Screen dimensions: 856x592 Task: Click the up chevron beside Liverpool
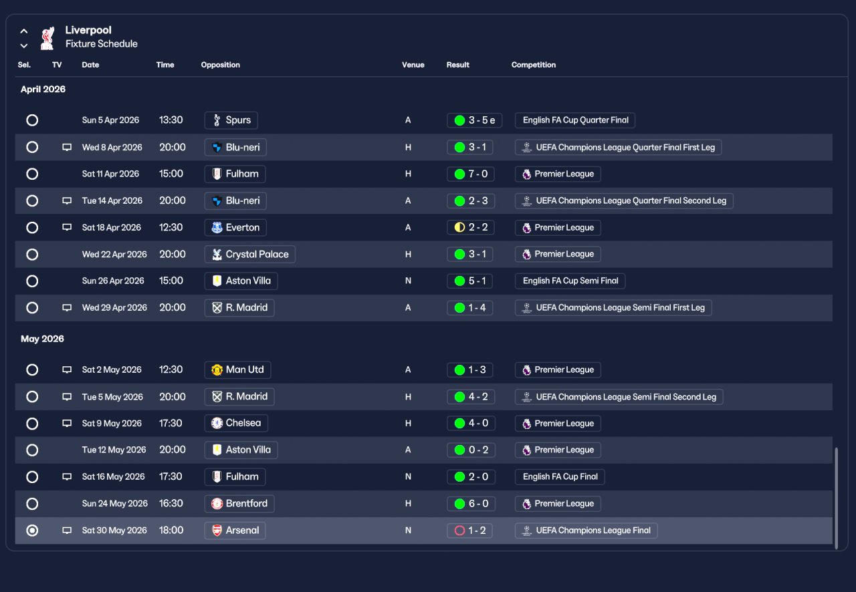coord(24,31)
